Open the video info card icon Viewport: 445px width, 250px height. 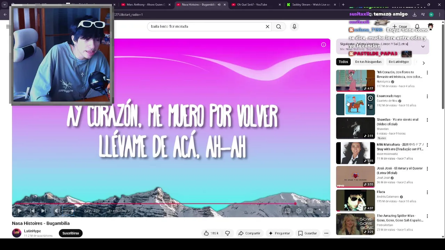[323, 44]
